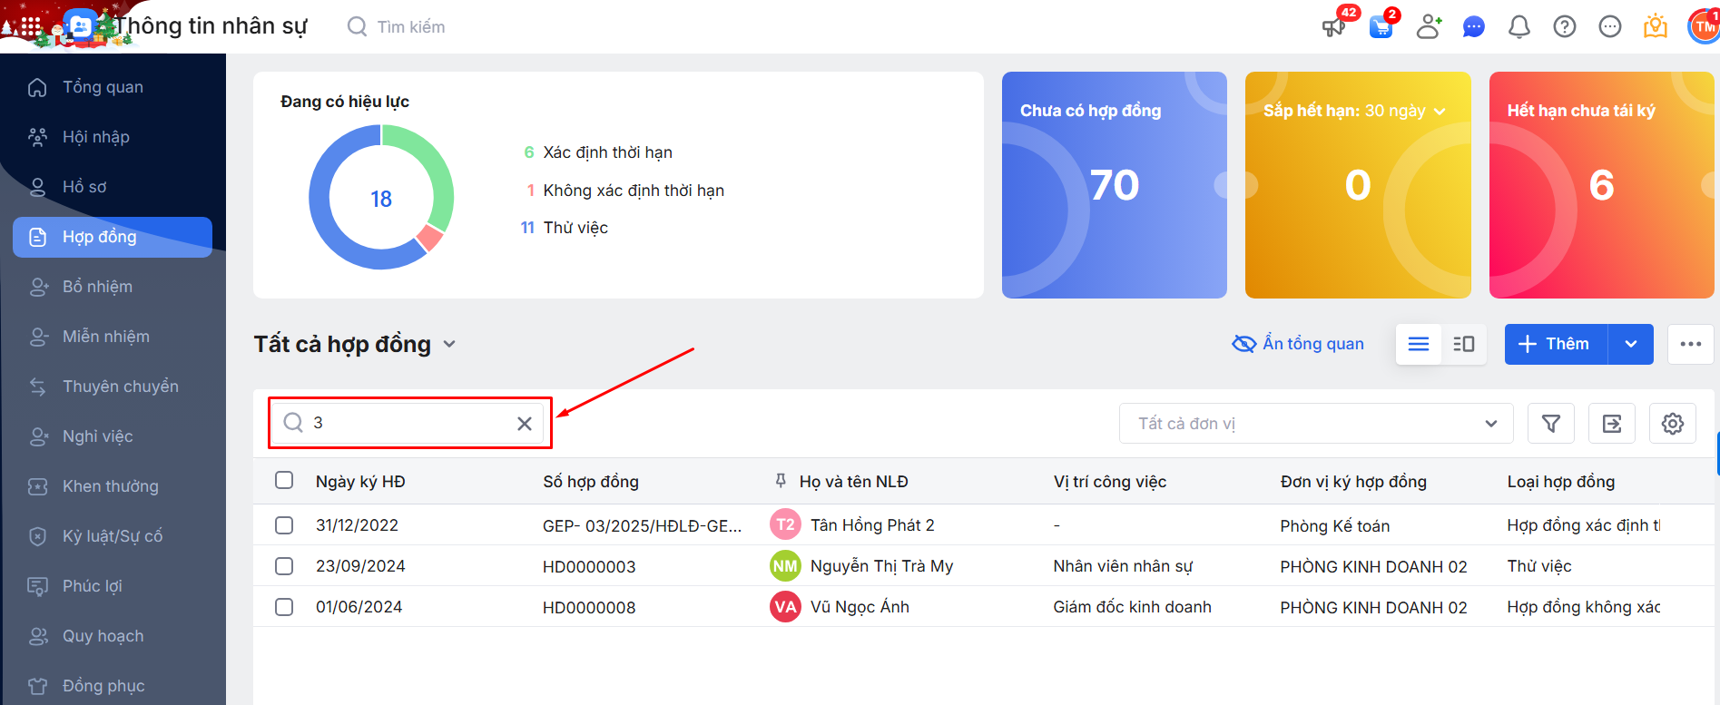Open Hồ sơ in the sidebar
1720x705 pixels.
coord(84,187)
